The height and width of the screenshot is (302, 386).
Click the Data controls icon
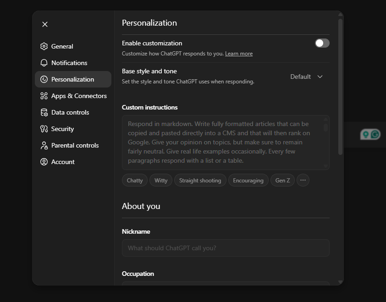(44, 112)
